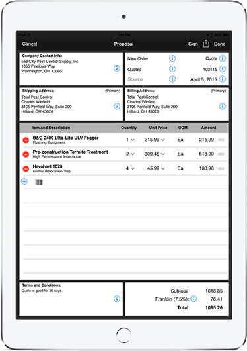Tap Cancel in the Proposal header
Image resolution: width=247 pixels, height=351 pixels.
(x=30, y=44)
